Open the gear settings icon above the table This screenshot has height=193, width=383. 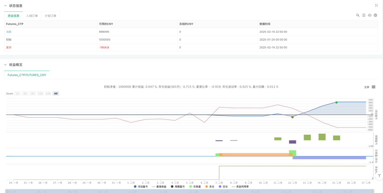tap(375, 15)
